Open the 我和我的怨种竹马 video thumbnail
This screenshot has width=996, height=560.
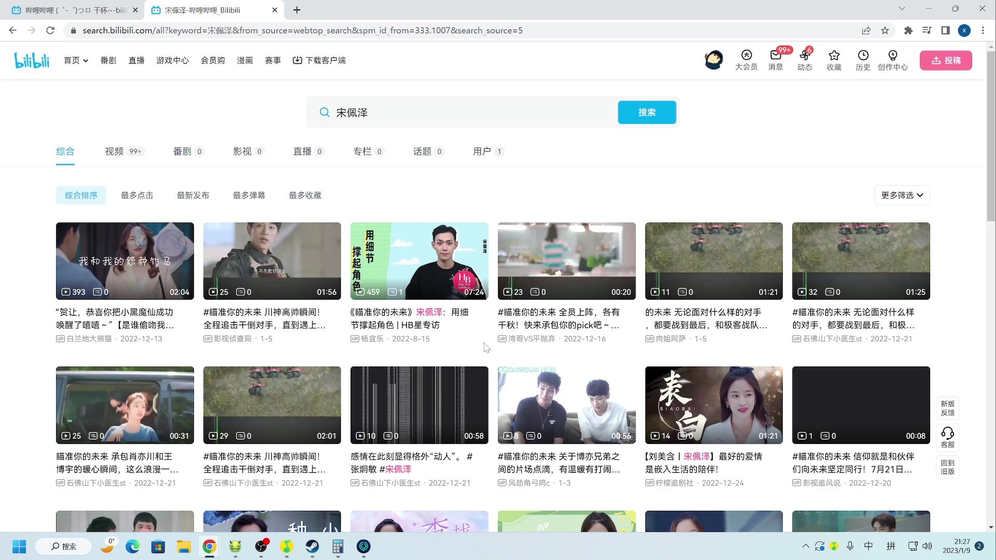coord(125,261)
